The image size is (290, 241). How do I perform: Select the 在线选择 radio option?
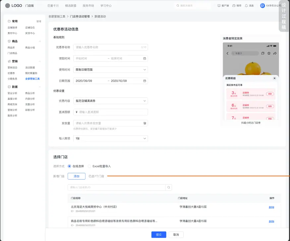pos(69,166)
